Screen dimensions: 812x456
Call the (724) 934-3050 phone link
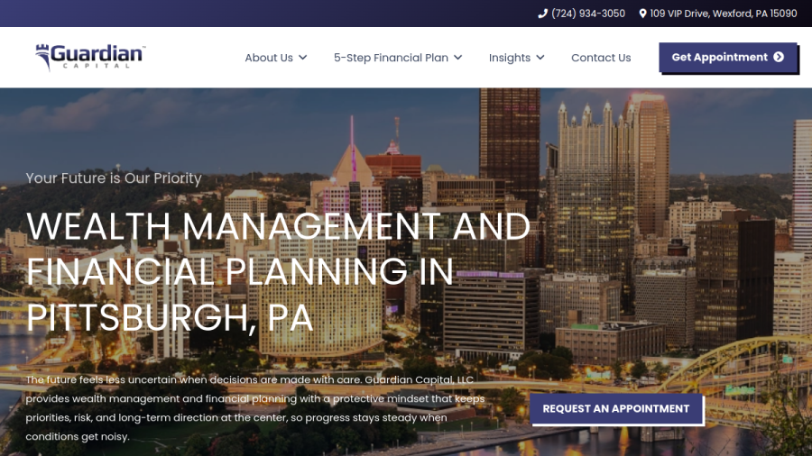588,14
